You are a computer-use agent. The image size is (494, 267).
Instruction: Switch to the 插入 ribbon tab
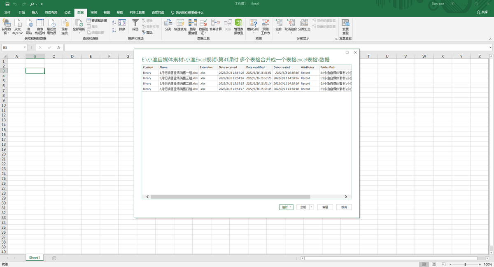(35, 13)
